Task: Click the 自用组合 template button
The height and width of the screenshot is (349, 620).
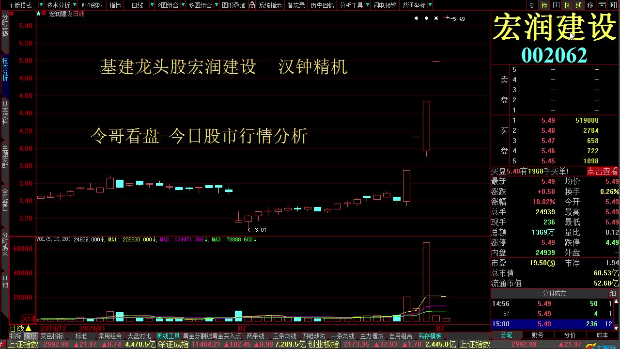Action: [401, 336]
